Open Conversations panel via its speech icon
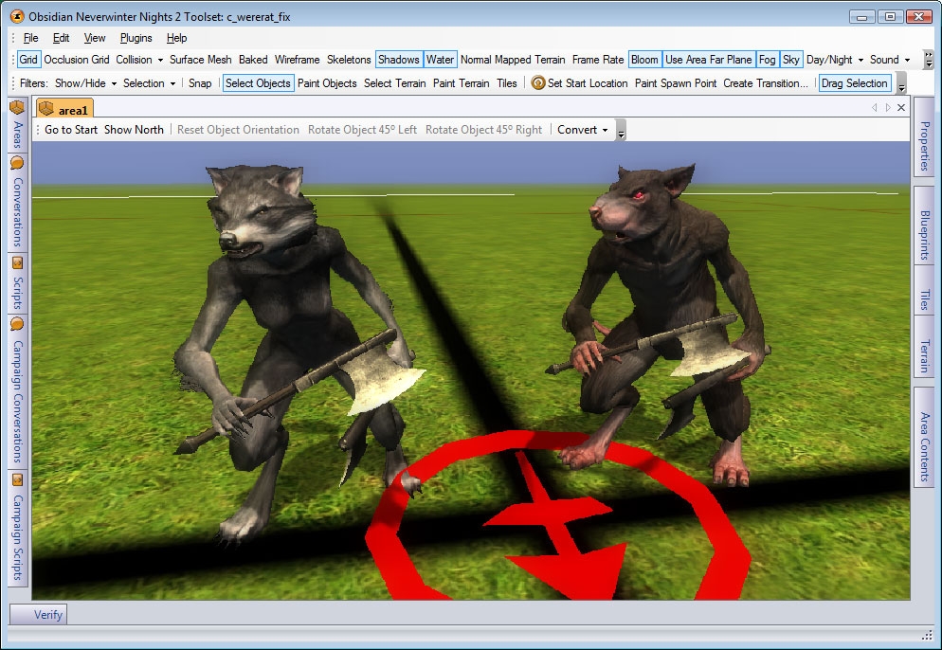The width and height of the screenshot is (942, 650). [x=17, y=164]
